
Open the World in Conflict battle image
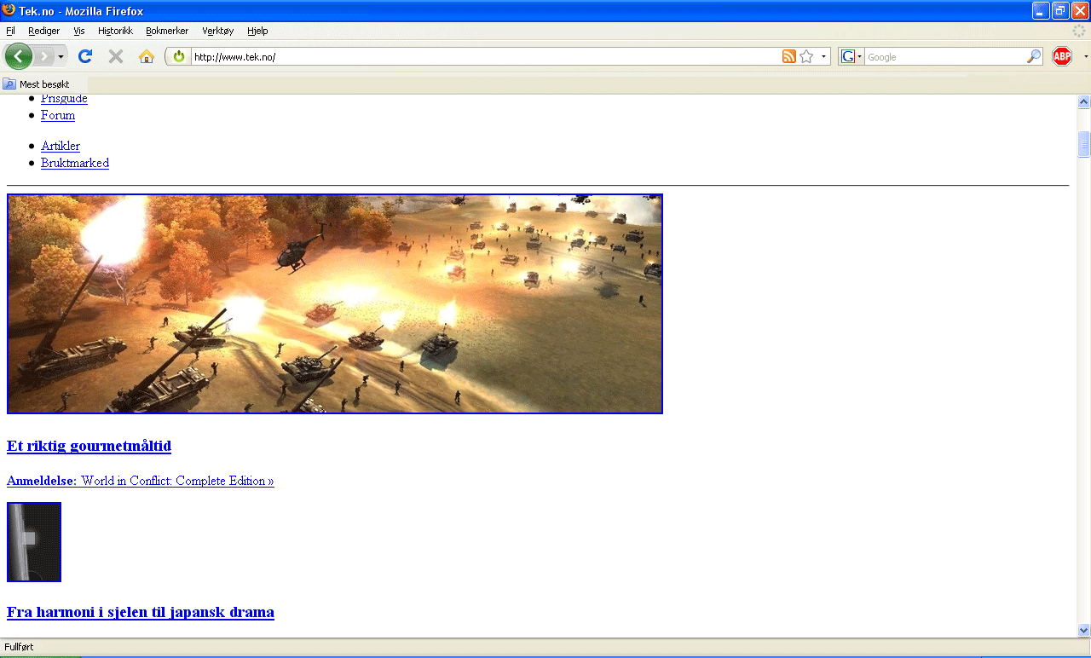click(x=335, y=304)
